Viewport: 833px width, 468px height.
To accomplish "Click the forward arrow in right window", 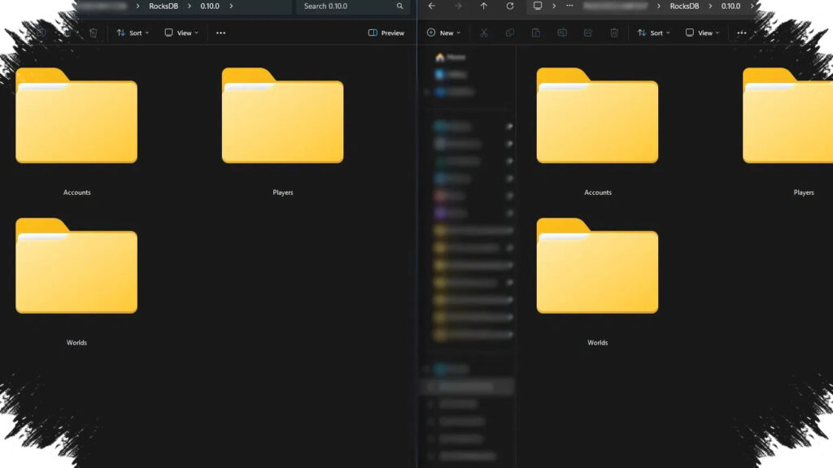I will coord(458,6).
